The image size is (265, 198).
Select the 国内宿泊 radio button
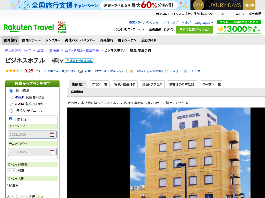coord(11,91)
